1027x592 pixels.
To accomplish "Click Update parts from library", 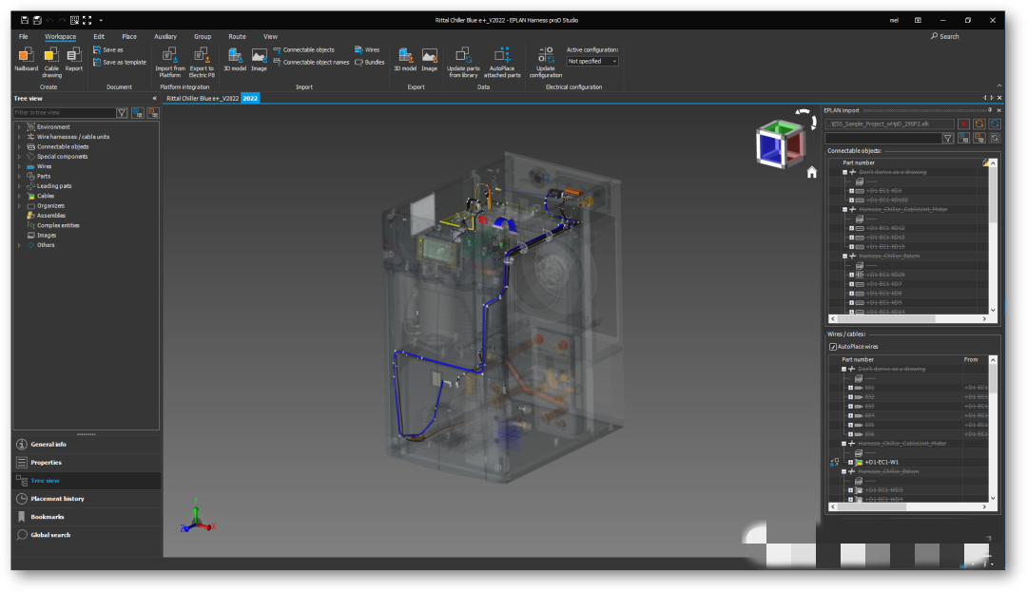I will pos(463,62).
